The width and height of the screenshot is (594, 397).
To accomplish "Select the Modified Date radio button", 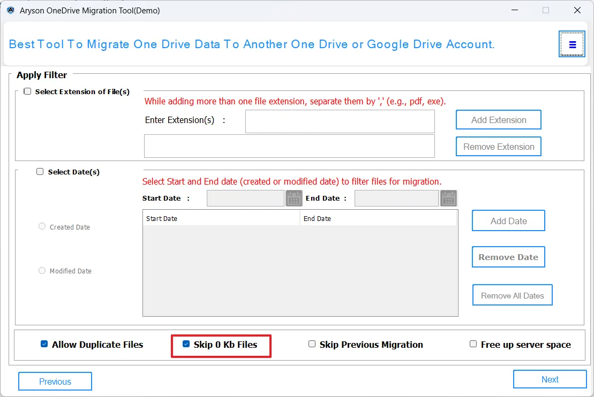I will pyautogui.click(x=42, y=271).
